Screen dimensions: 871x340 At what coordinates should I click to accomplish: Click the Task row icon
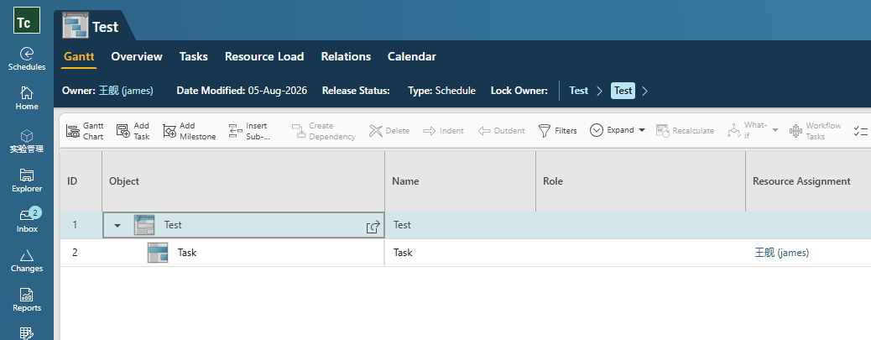coord(158,253)
